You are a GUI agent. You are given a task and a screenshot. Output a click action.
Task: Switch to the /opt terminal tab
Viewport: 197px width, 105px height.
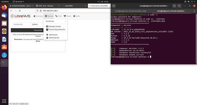130,11
